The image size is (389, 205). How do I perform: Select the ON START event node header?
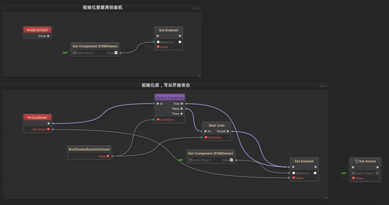tap(37, 30)
